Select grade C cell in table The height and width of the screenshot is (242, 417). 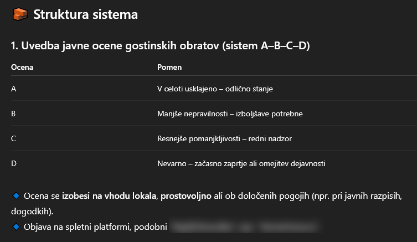13,138
